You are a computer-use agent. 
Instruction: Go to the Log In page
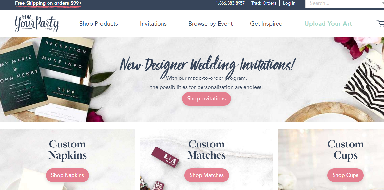(289, 3)
